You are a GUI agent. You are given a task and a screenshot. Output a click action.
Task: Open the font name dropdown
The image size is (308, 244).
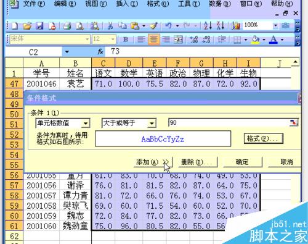coord(87,39)
